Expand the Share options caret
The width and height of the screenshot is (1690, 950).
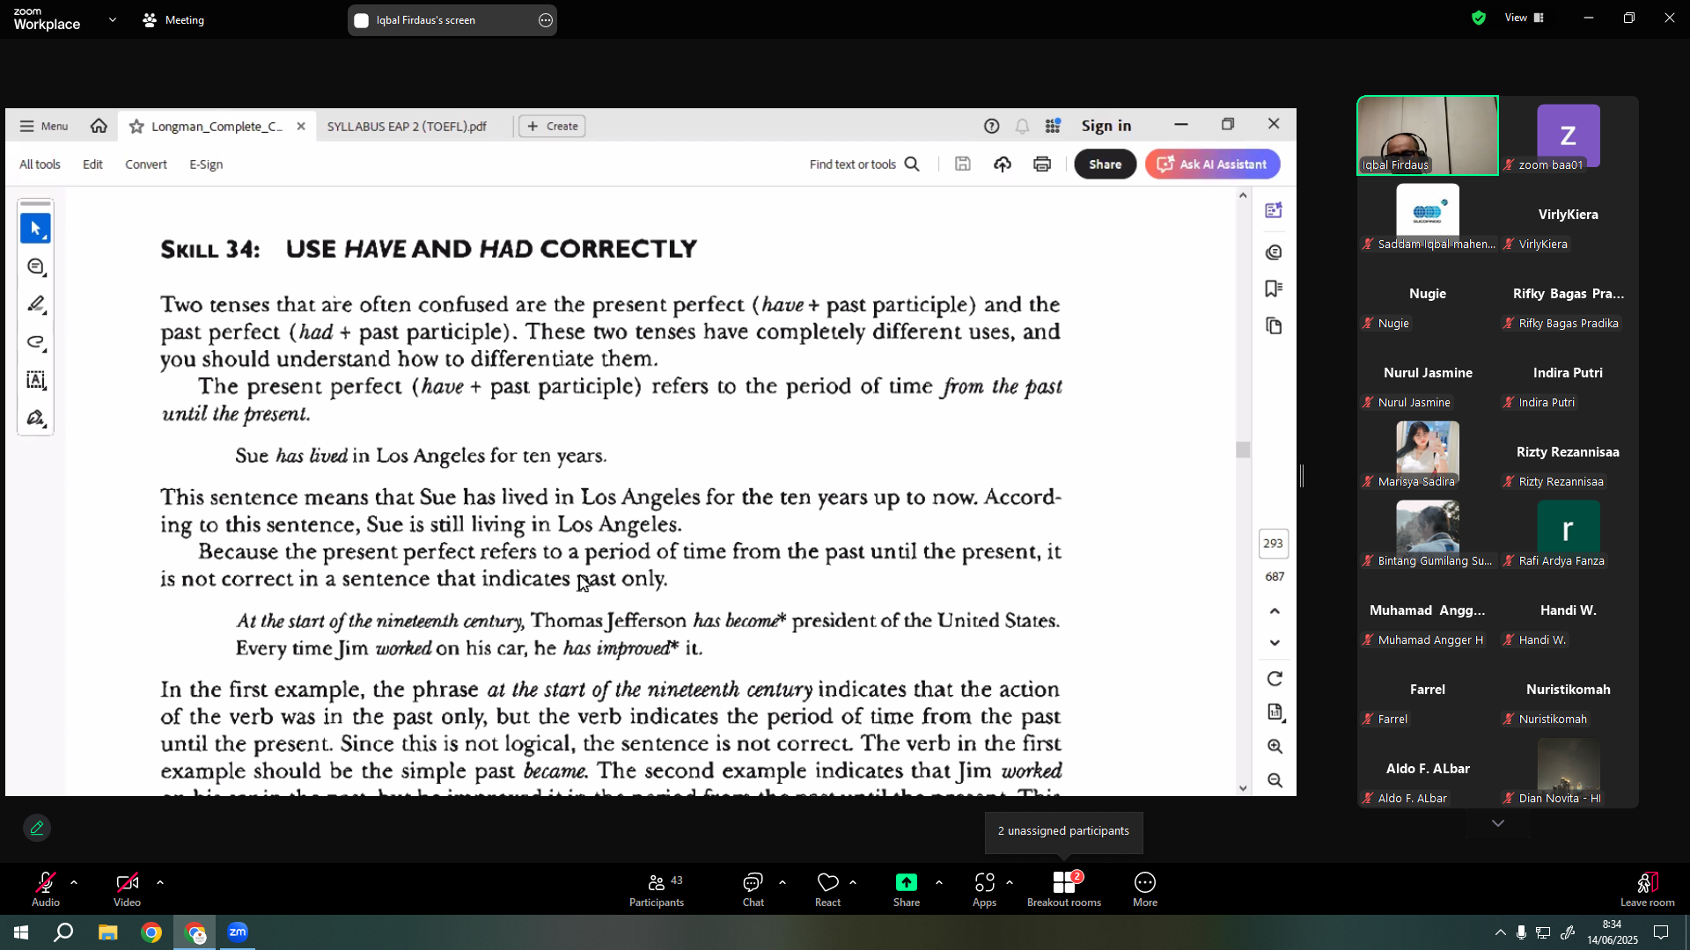pos(938,882)
